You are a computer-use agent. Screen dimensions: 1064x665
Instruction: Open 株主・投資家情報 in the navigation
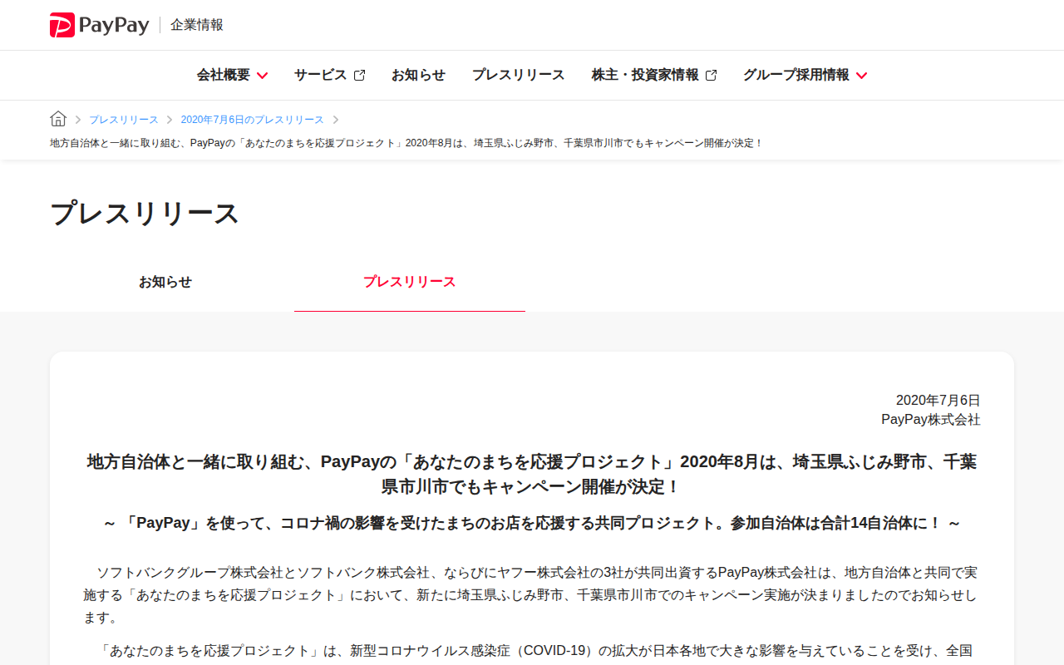coord(654,75)
